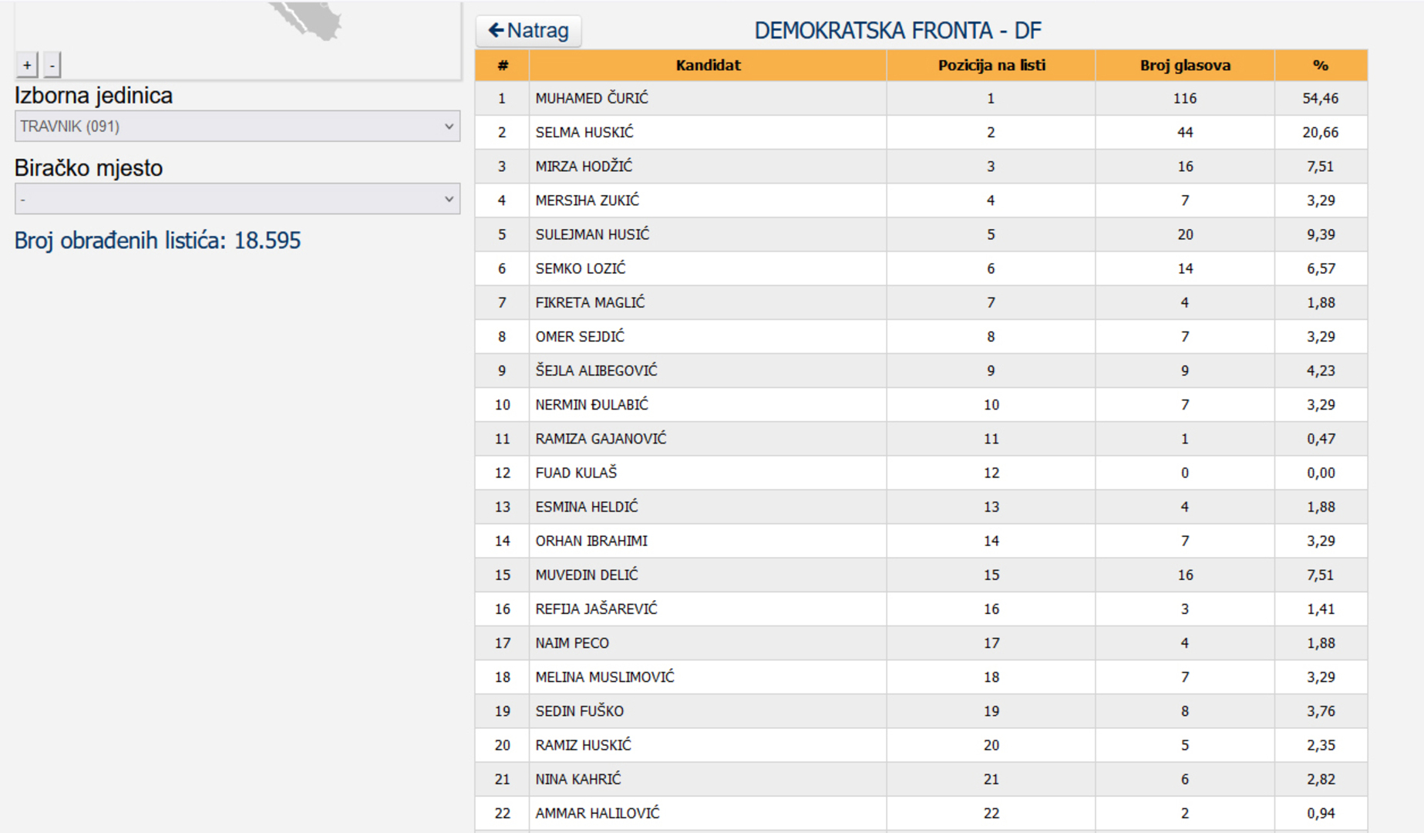Click on ŠEJLA ALIBEGOVIĆ candidate name
The width and height of the screenshot is (1424, 833).
click(596, 371)
